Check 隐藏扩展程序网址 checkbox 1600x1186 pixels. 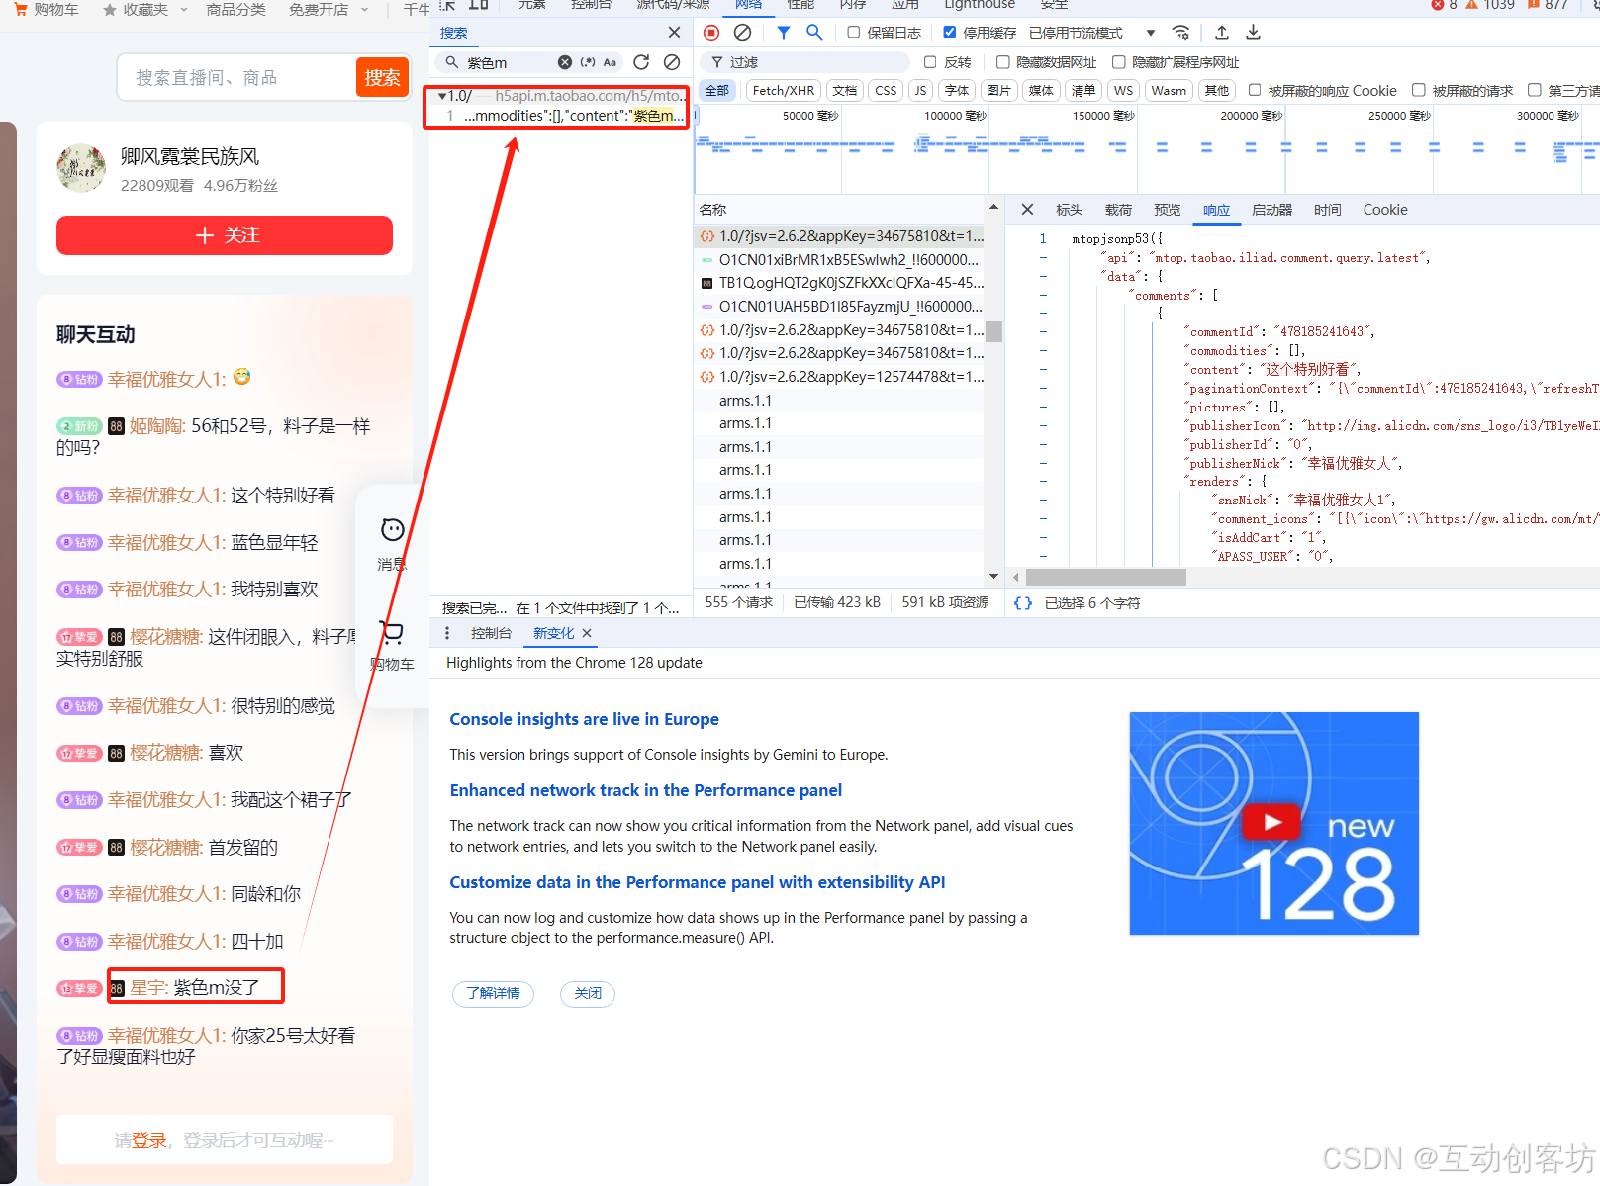click(x=1118, y=62)
